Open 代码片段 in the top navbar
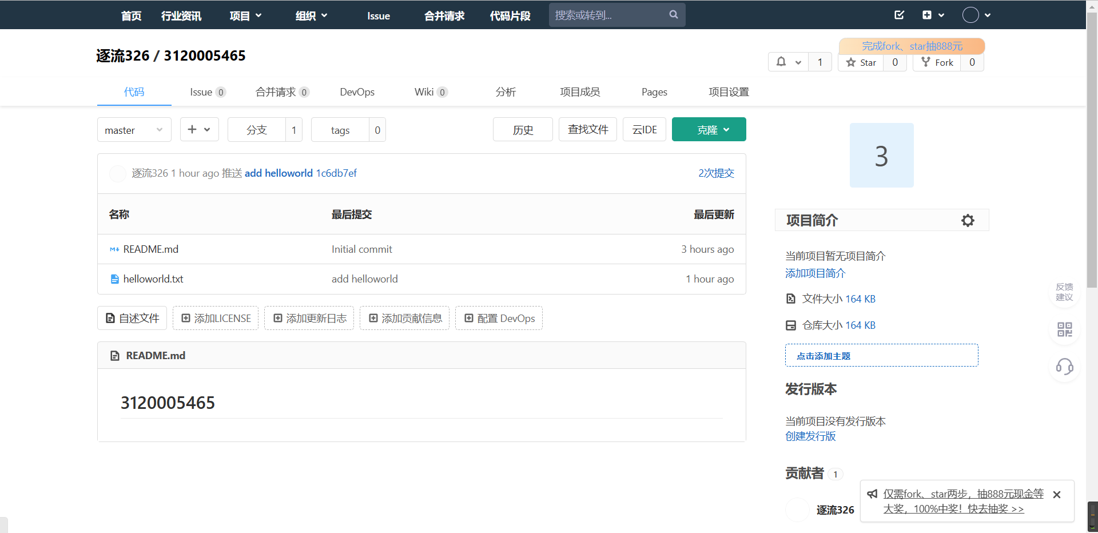The height and width of the screenshot is (533, 1098). click(510, 15)
